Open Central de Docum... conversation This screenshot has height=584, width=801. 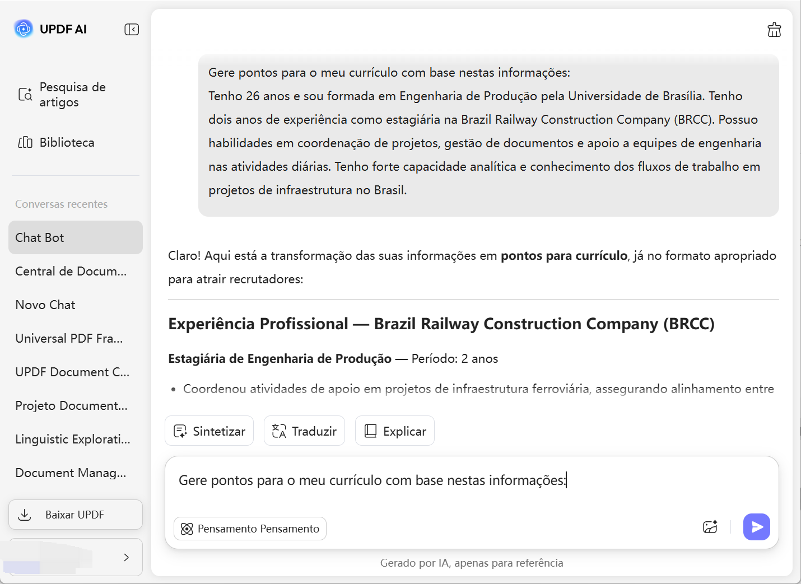point(71,271)
